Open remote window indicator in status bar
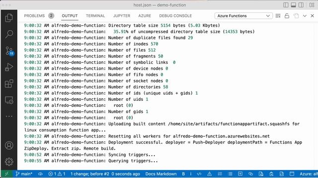The image size is (318, 178). tap(6, 174)
